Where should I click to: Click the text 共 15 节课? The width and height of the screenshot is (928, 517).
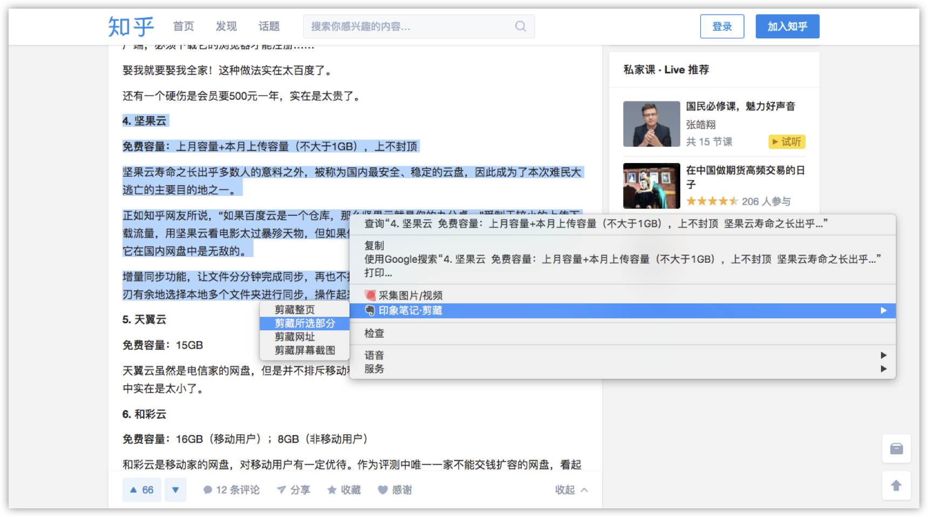[x=709, y=141]
